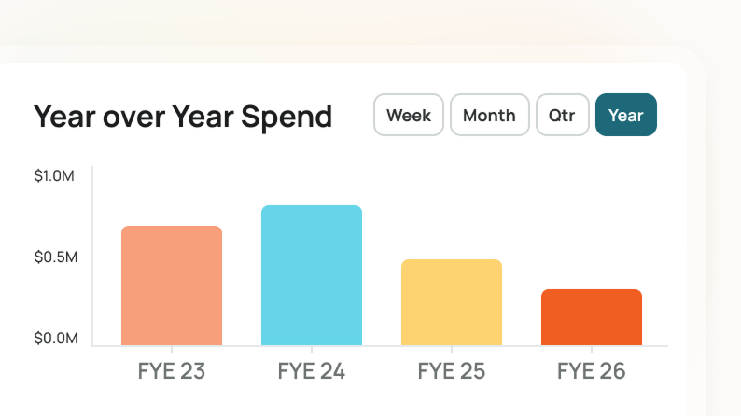Click the $1.0M y-axis tick label
This screenshot has height=416, width=741.
pyautogui.click(x=56, y=176)
